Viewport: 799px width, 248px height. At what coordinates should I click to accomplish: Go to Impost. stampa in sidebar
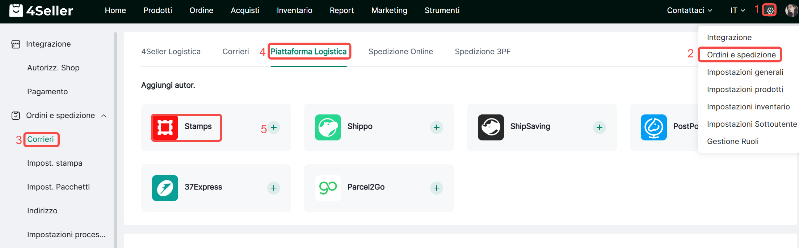pyautogui.click(x=55, y=163)
